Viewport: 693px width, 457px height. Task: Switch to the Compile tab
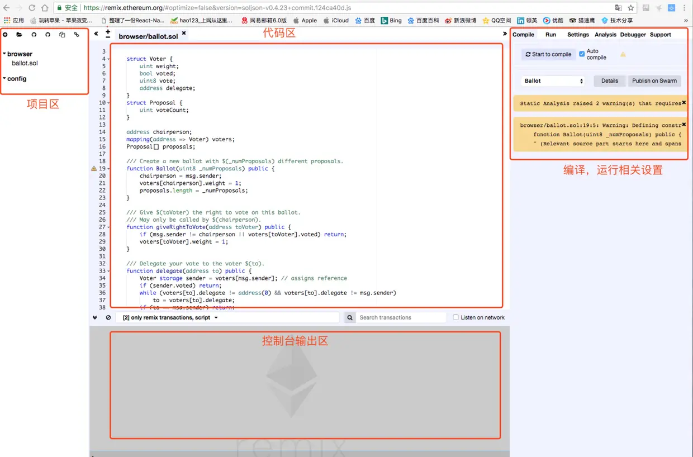(524, 35)
